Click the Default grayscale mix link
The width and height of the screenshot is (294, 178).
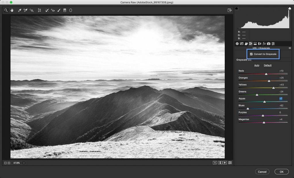267,65
